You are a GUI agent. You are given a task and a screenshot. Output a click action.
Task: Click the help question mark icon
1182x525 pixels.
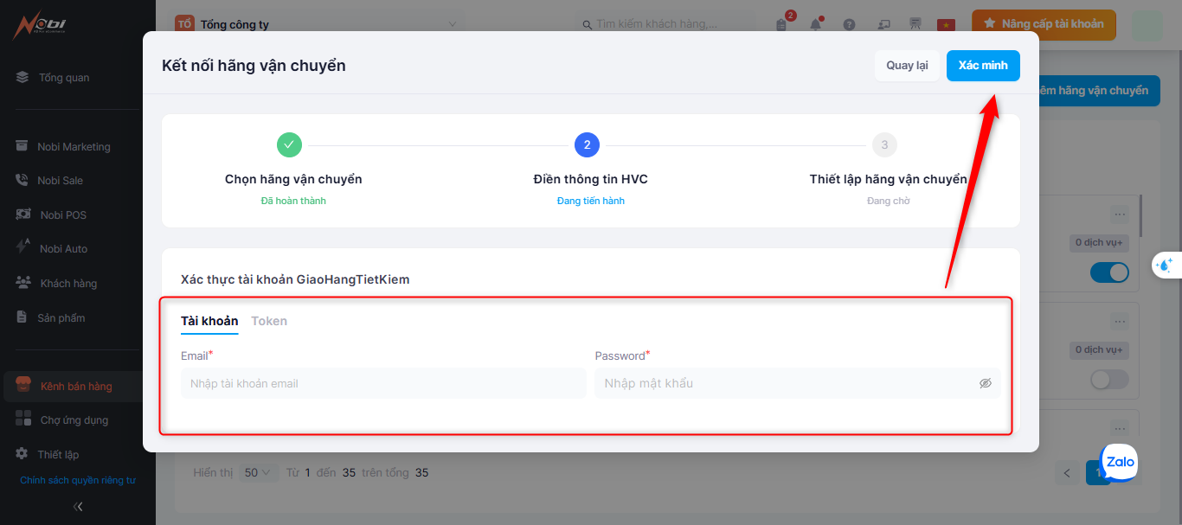849,24
